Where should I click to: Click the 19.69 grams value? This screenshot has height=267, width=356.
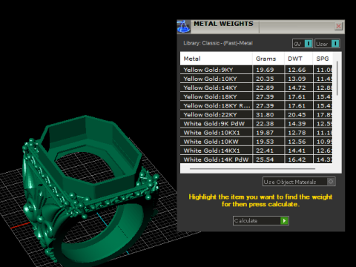pyautogui.click(x=265, y=70)
